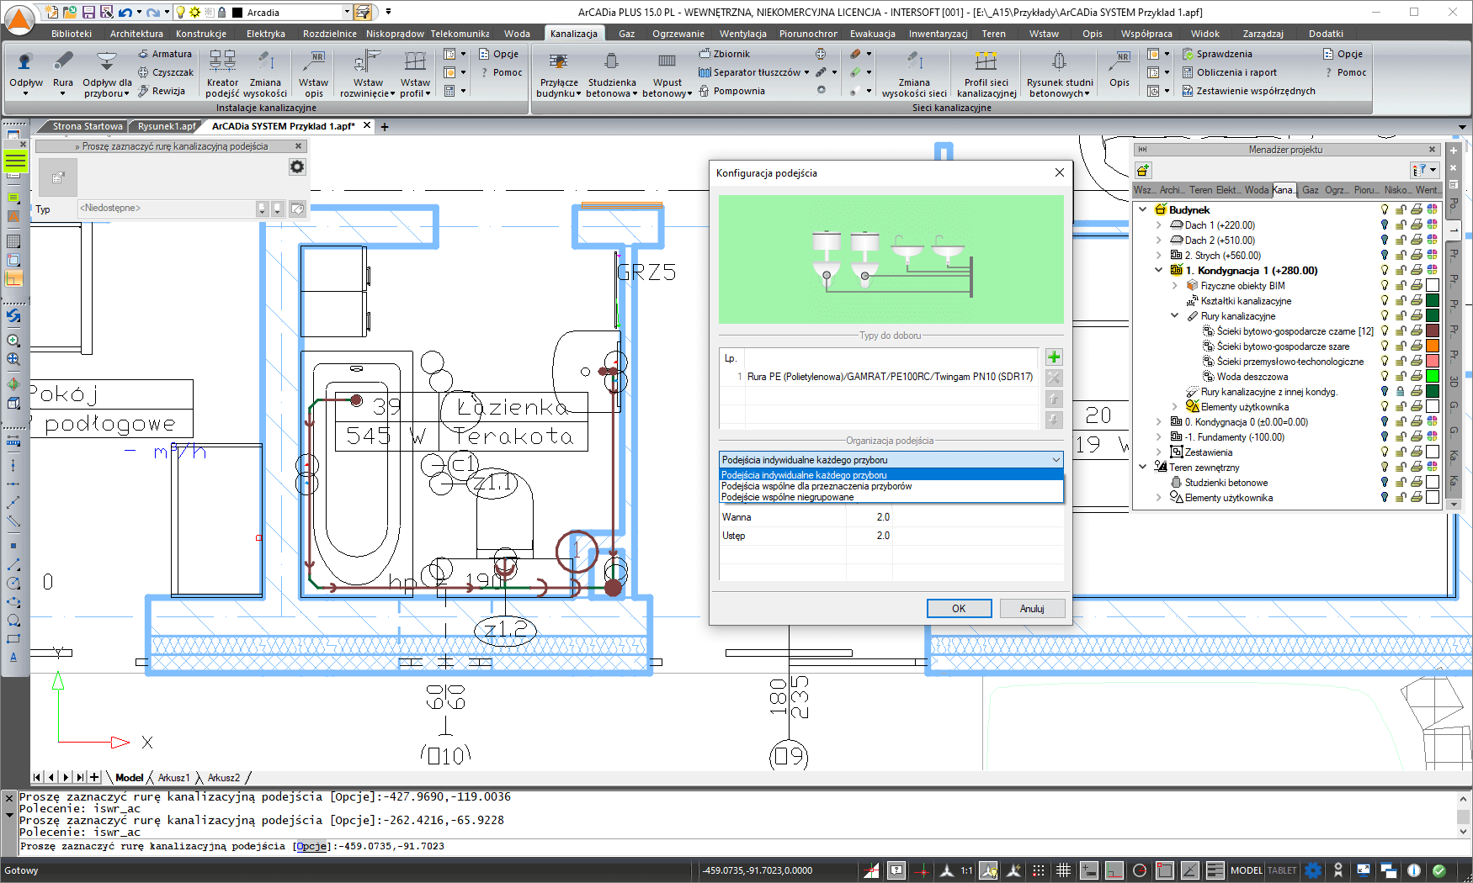Open Kreator podejść wizard
Screen dimensions: 1473x883
(222, 73)
